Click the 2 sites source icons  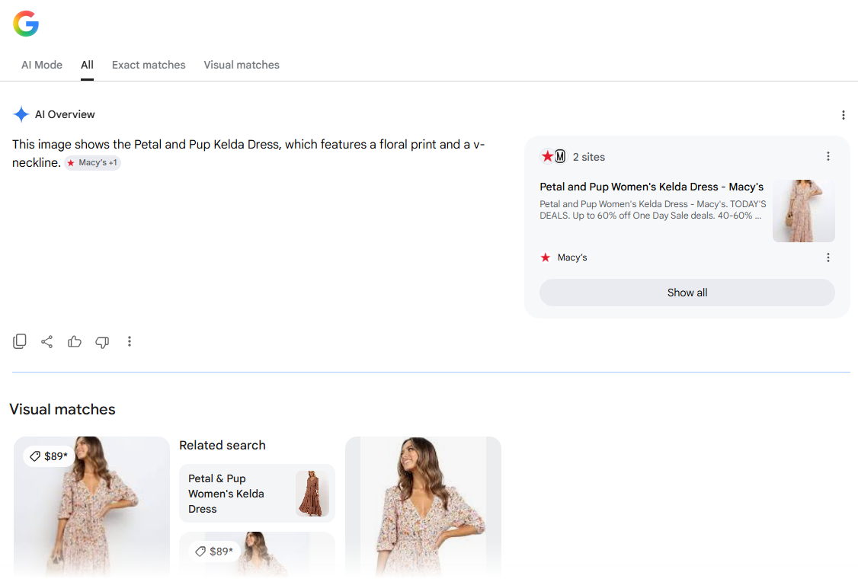tap(553, 156)
